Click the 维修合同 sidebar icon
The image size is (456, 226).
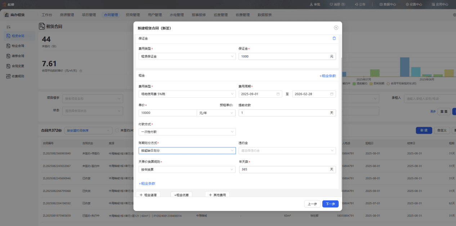[8, 56]
